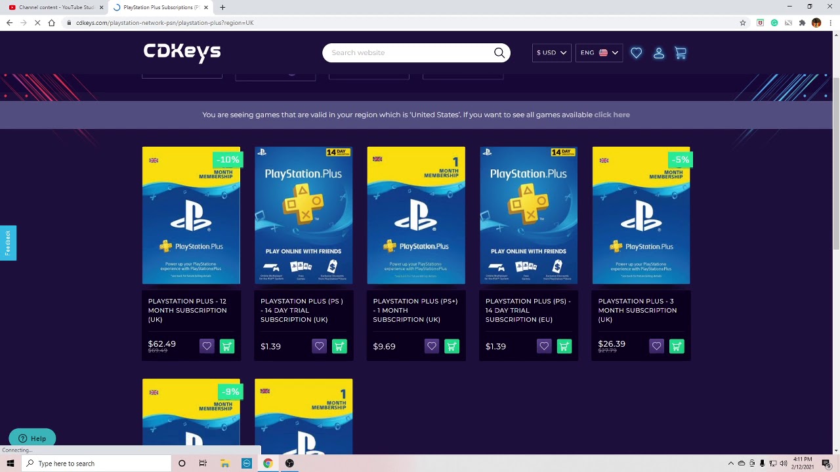This screenshot has width=840, height=472.
Task: Wishlist the 14 Day Trial (EU) product
Action: 544,346
